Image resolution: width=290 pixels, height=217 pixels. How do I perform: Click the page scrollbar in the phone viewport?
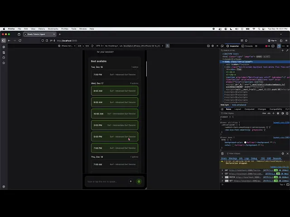pyautogui.click(x=146, y=69)
